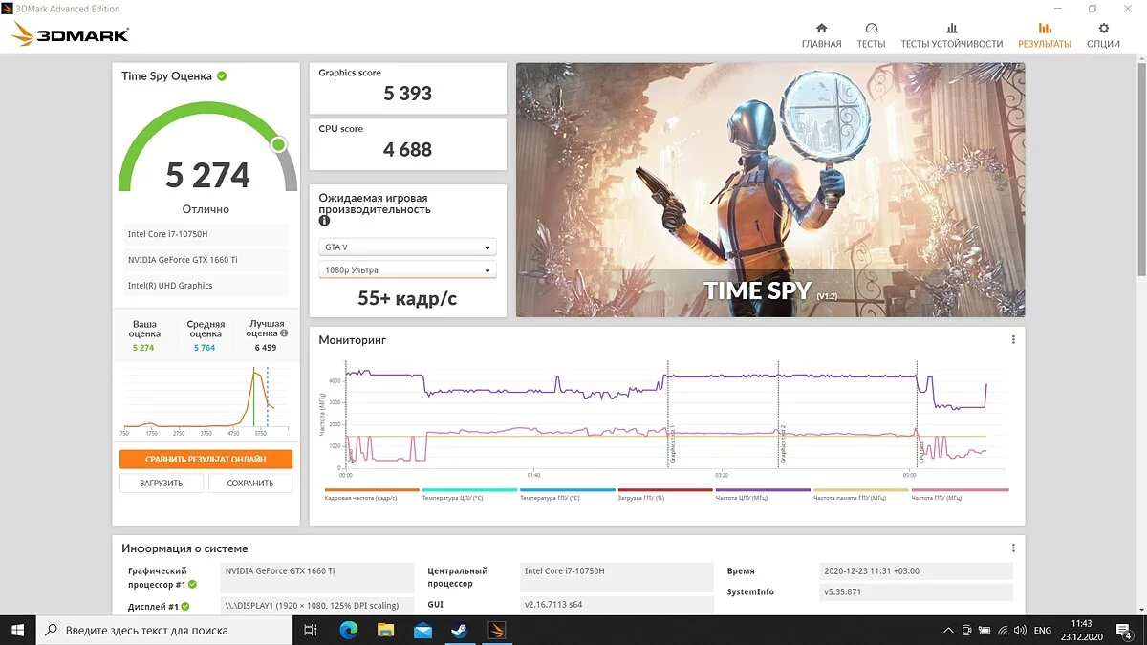Image resolution: width=1147 pixels, height=645 pixels.
Task: Click the Graphics score 5 393 card
Action: pyautogui.click(x=408, y=88)
